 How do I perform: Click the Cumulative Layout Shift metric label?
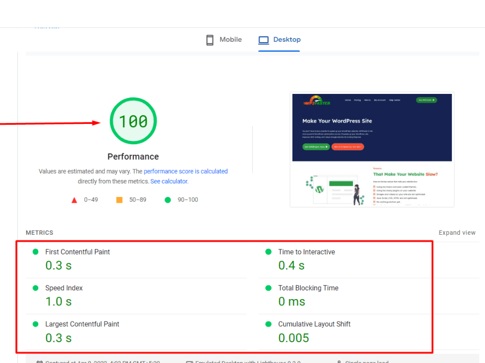pos(314,324)
